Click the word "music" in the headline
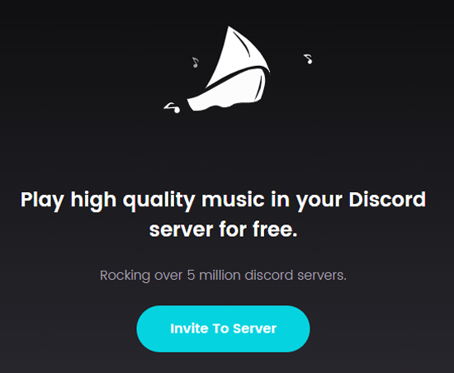454x373 pixels. 233,200
